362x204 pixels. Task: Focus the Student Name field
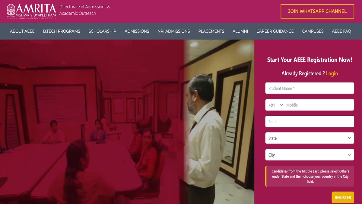pyautogui.click(x=310, y=88)
